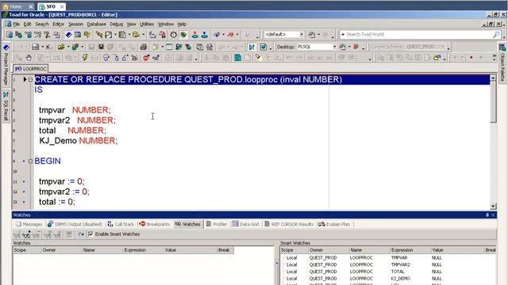Click the Search Toad World magnifier icon
508x285 pixels.
click(496, 34)
